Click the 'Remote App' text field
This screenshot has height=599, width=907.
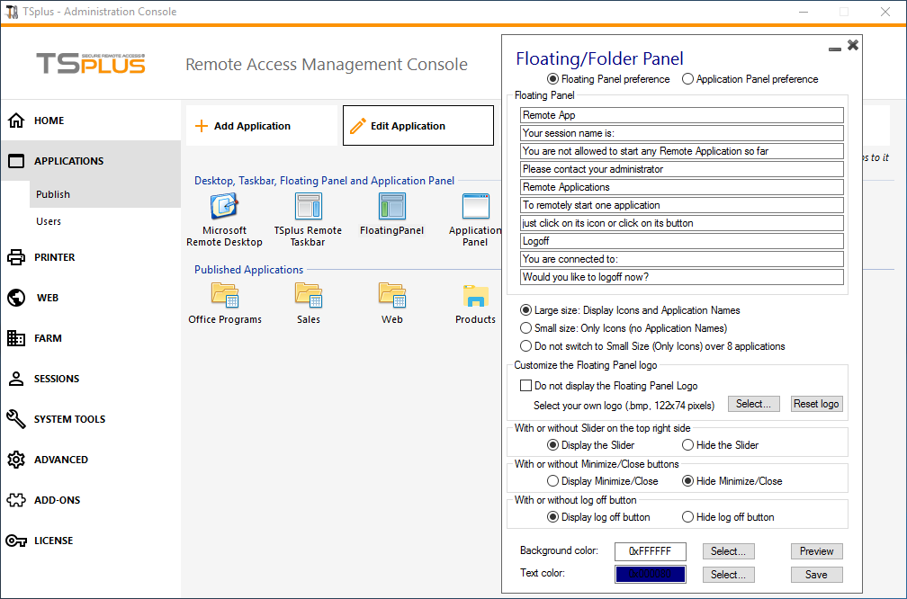point(681,115)
